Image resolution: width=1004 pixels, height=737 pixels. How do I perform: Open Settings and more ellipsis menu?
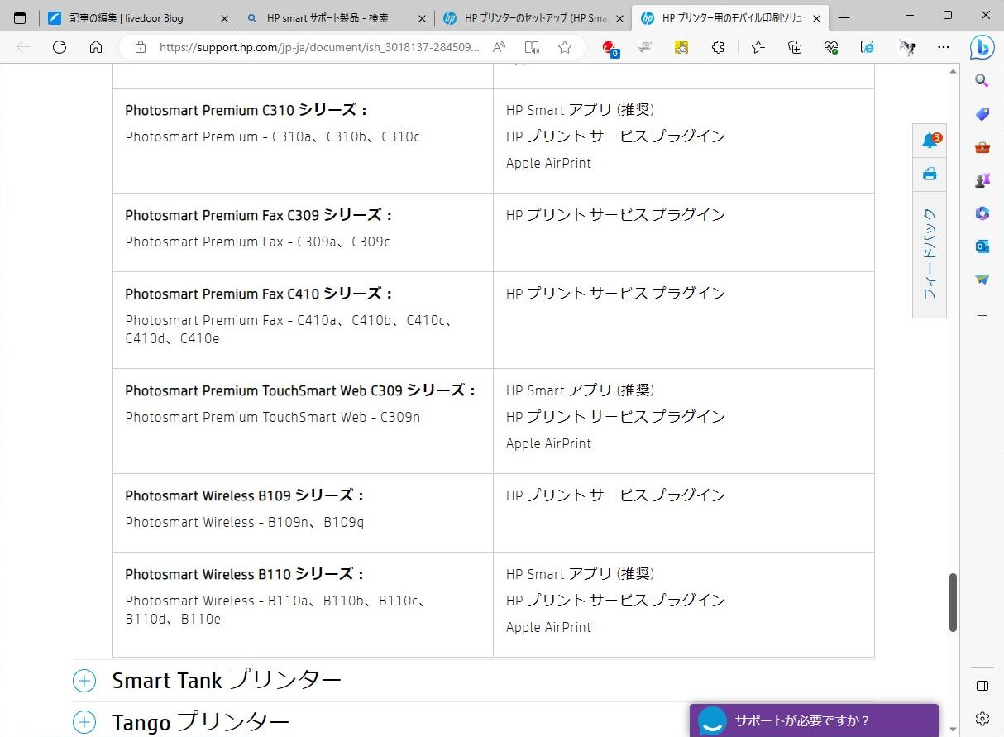coord(944,47)
